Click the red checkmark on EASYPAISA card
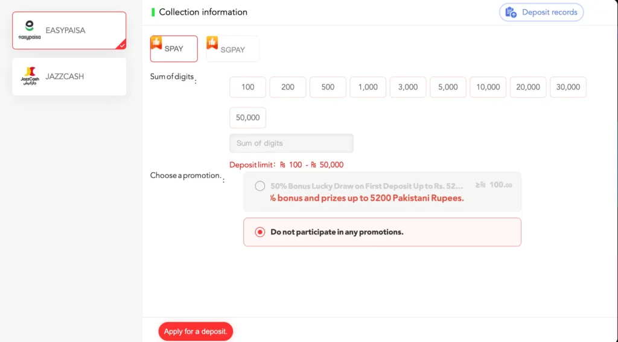 tap(121, 44)
